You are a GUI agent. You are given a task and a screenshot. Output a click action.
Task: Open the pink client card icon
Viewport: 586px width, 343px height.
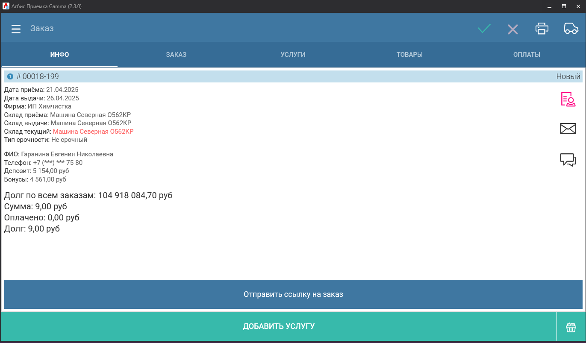(x=568, y=99)
